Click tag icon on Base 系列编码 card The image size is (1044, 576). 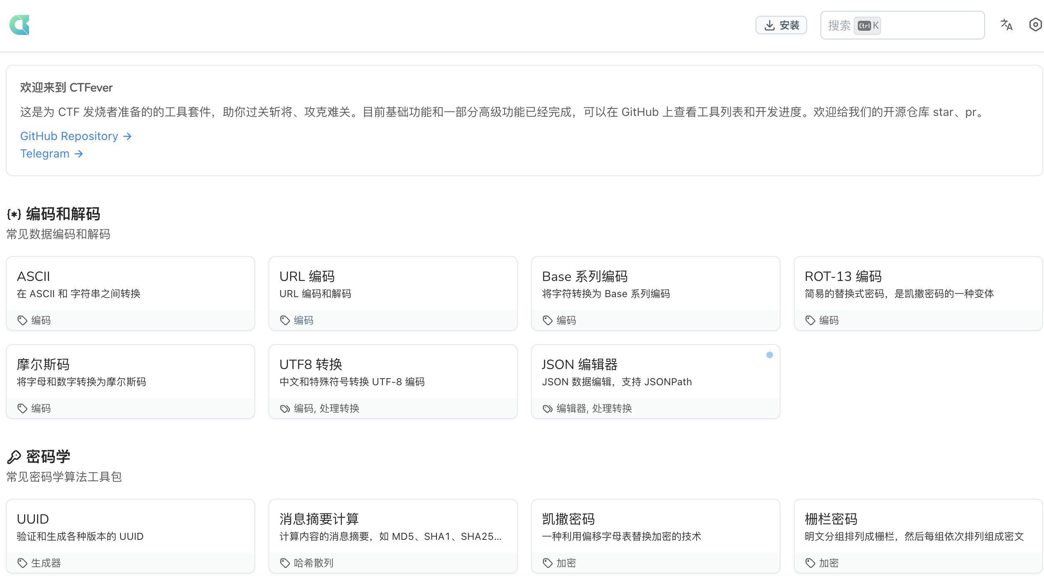548,320
